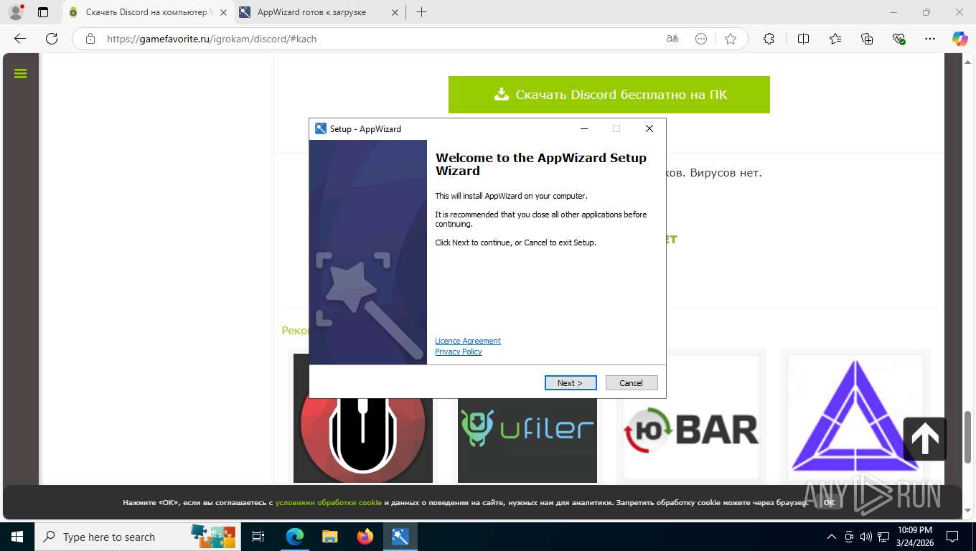
Task: Open the site hamburger menu
Action: coord(20,73)
